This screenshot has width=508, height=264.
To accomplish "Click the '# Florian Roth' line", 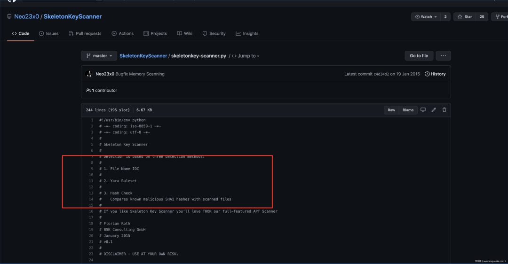I will 115,224.
